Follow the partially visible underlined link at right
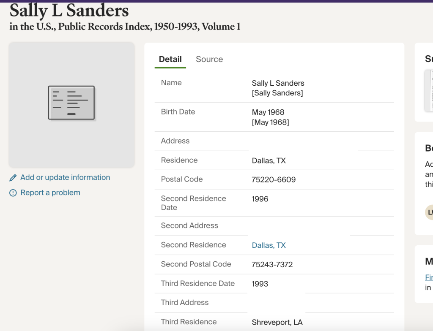433x331 pixels. (x=429, y=277)
